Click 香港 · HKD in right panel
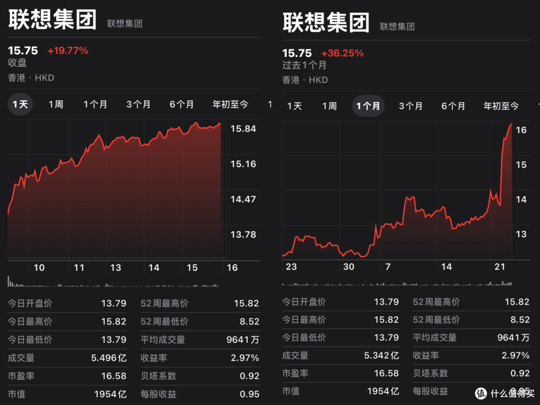This screenshot has height=405, width=540. tap(305, 80)
